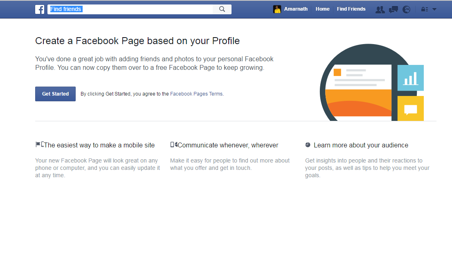The height and width of the screenshot is (254, 452).
Task: Open the notifications globe icon
Action: tap(407, 9)
